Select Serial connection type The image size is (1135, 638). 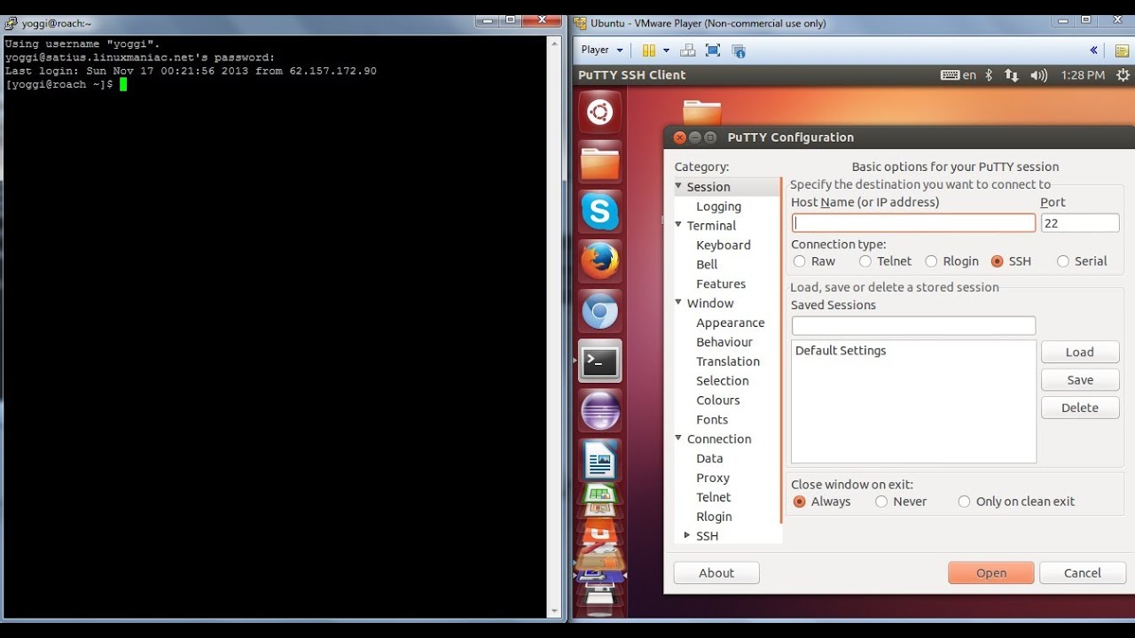(x=1063, y=261)
